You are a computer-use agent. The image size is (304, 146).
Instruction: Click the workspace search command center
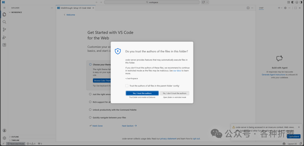[152, 2]
